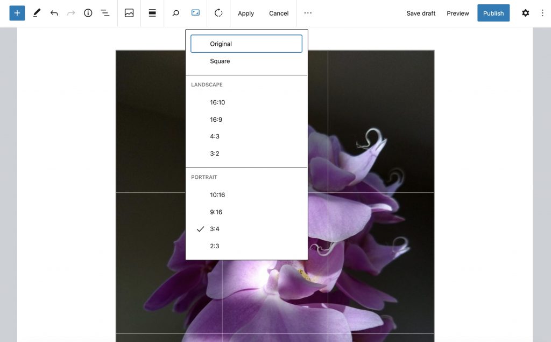Select landscape 16:10 ratio
Screen dimensions: 551x342
point(246,102)
